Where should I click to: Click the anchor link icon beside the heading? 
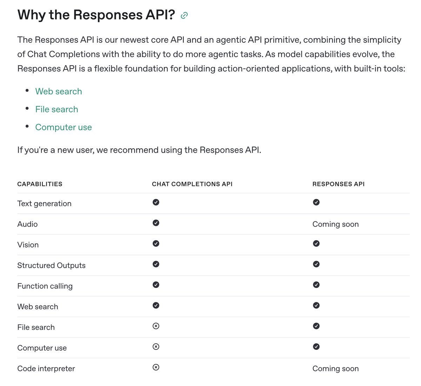pos(184,15)
